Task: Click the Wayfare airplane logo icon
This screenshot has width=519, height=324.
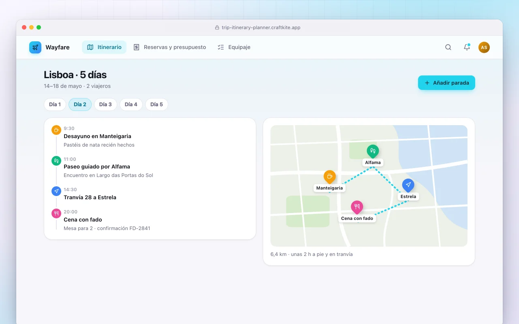Action: 35,47
